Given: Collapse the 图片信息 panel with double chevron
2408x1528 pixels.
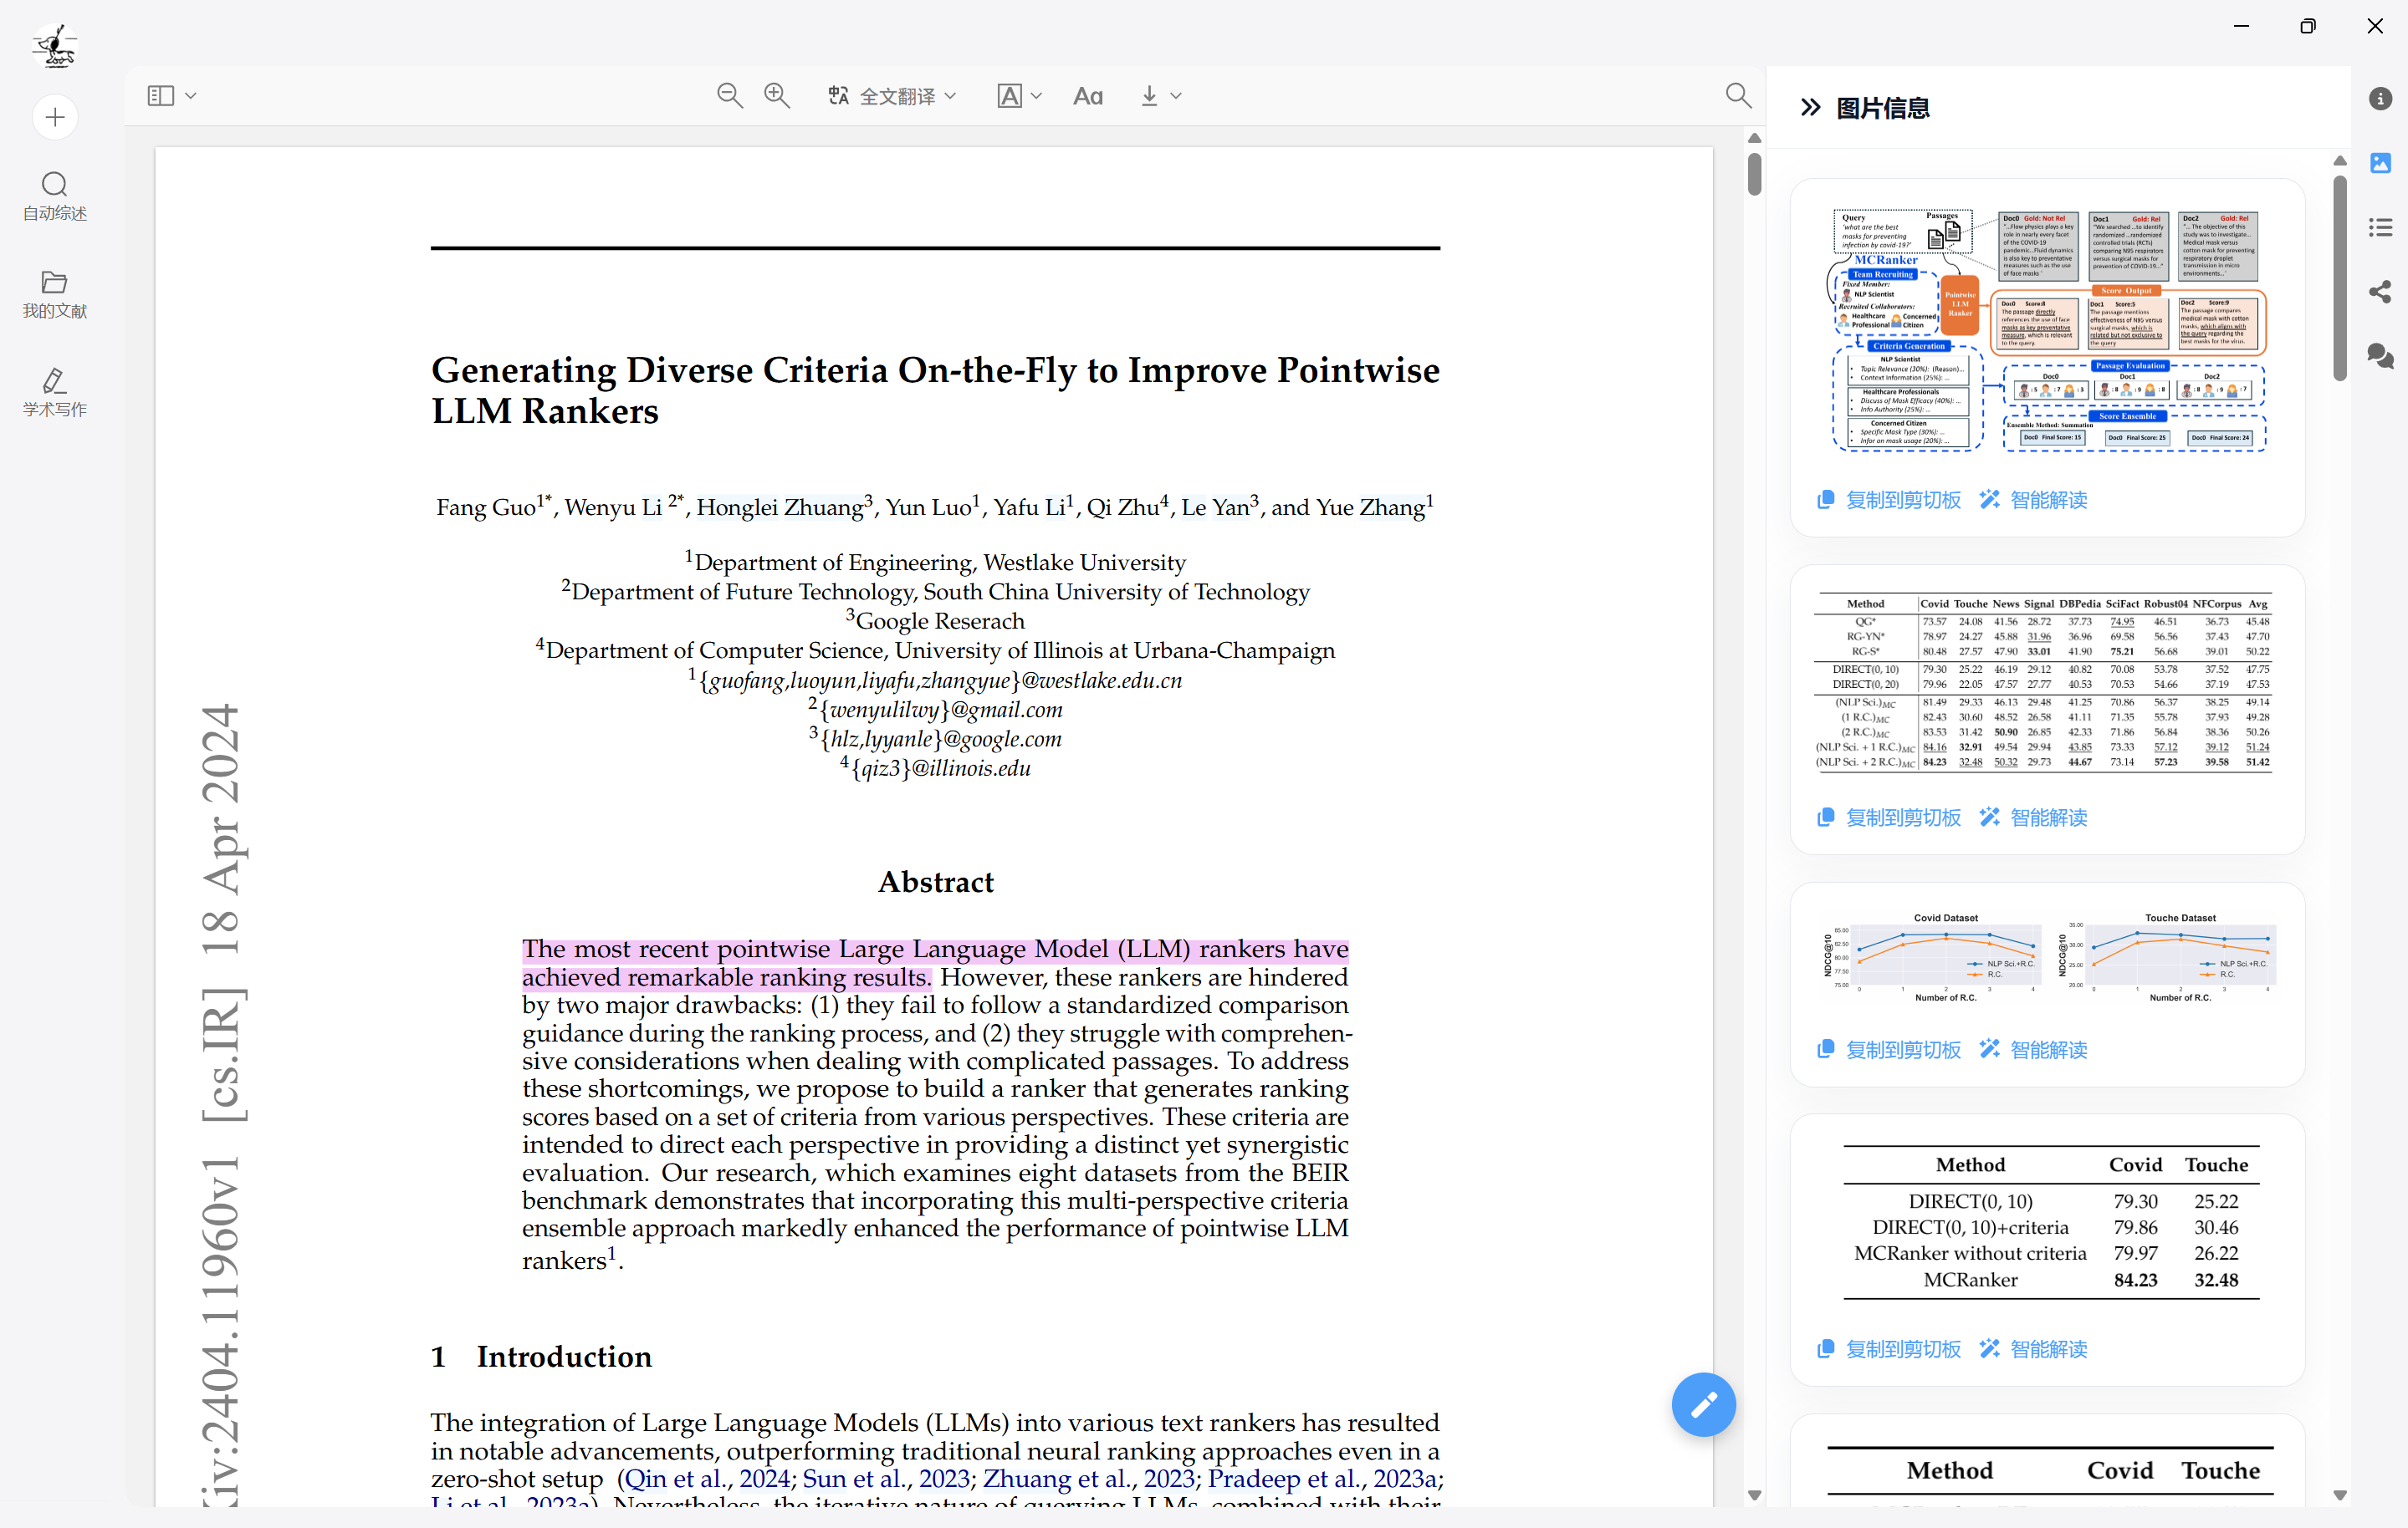Looking at the screenshot, I should click(1810, 108).
